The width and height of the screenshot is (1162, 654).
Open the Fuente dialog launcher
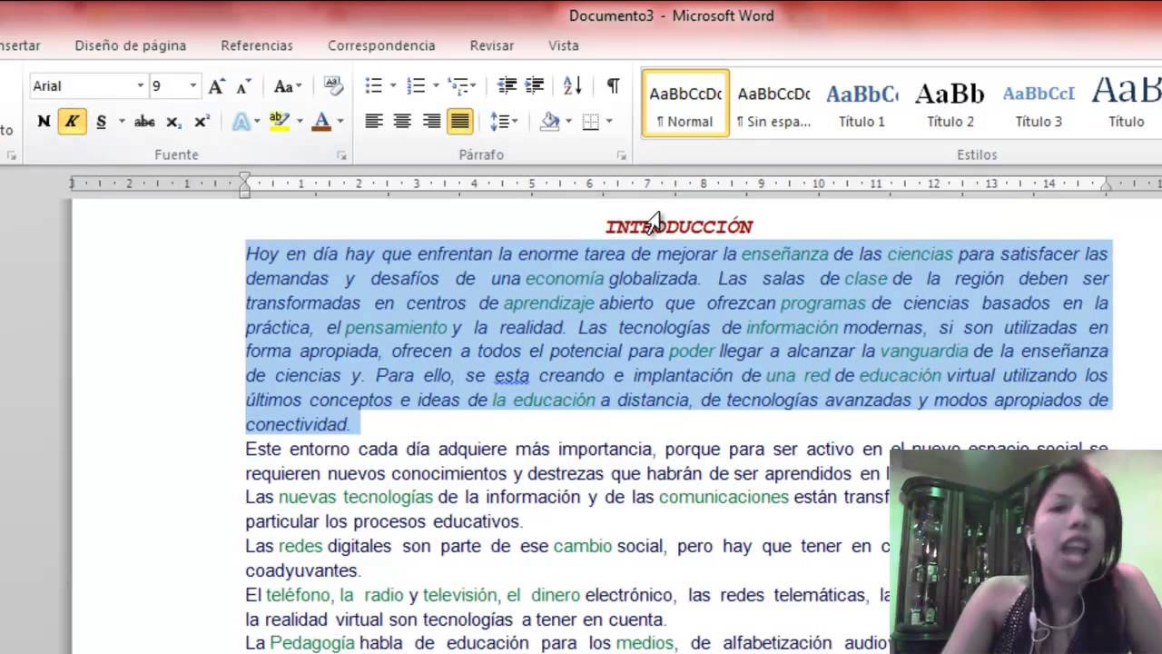point(341,156)
